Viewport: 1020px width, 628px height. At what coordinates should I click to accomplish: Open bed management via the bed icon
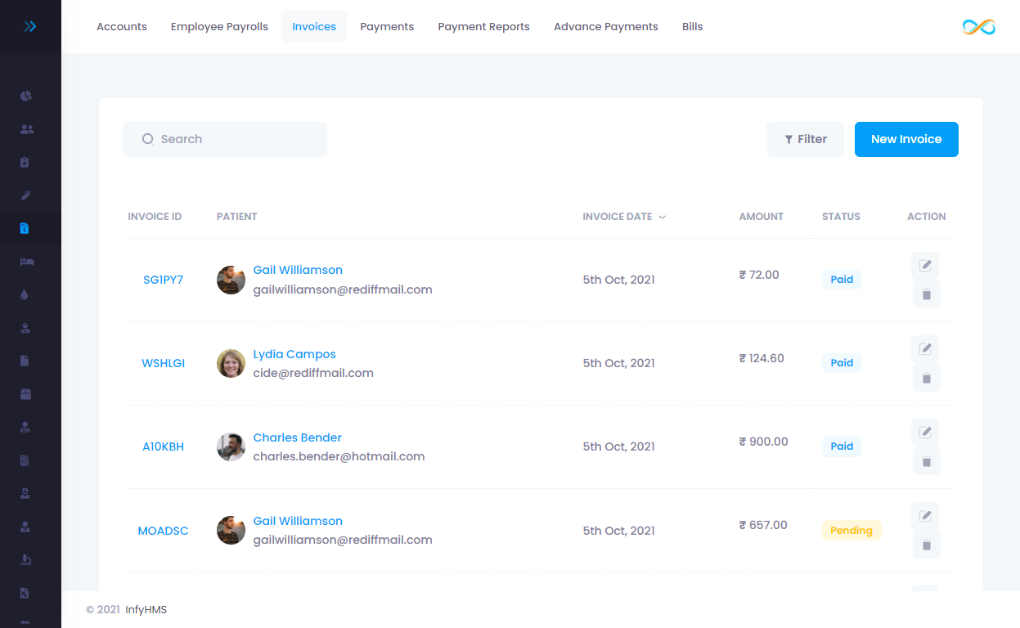click(25, 261)
